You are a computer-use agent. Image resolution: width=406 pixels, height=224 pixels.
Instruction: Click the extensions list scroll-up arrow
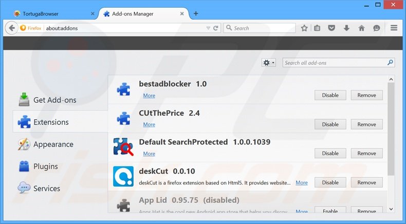391,79
